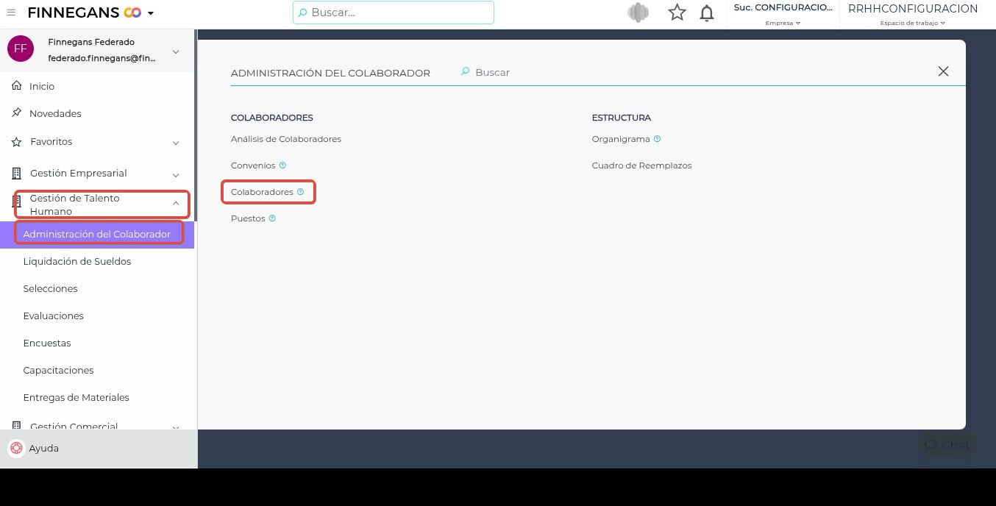Click the federado.finnegans email text
The height and width of the screenshot is (506, 996).
click(x=102, y=58)
